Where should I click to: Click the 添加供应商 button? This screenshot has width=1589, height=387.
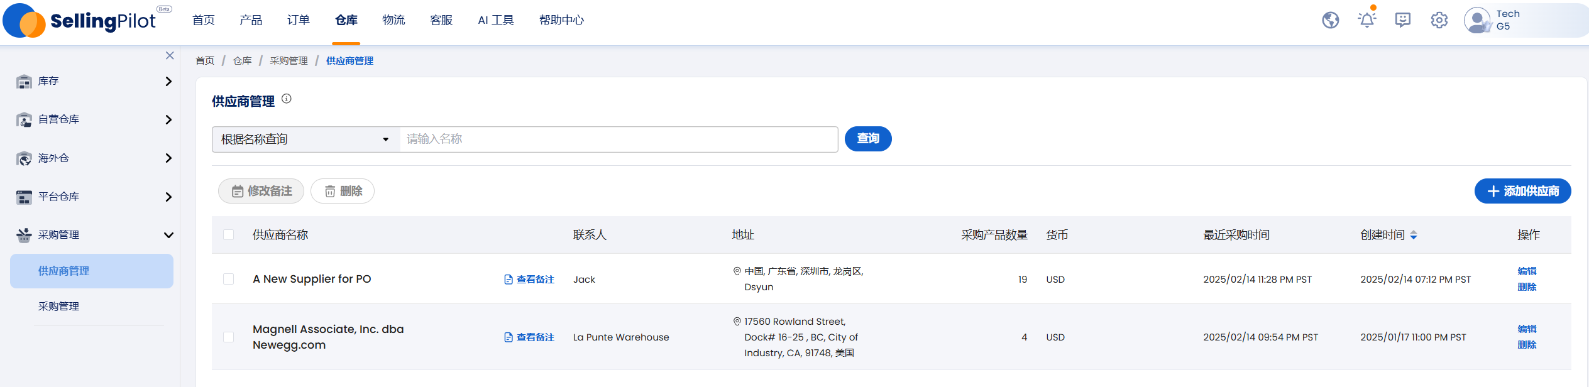point(1522,191)
